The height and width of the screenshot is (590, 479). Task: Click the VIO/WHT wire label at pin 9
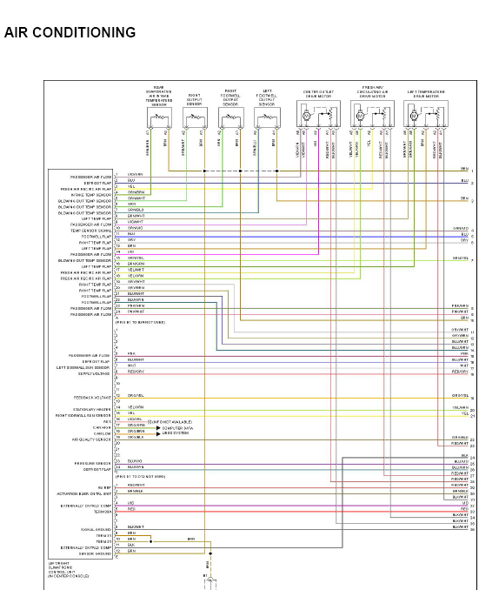[x=136, y=222]
